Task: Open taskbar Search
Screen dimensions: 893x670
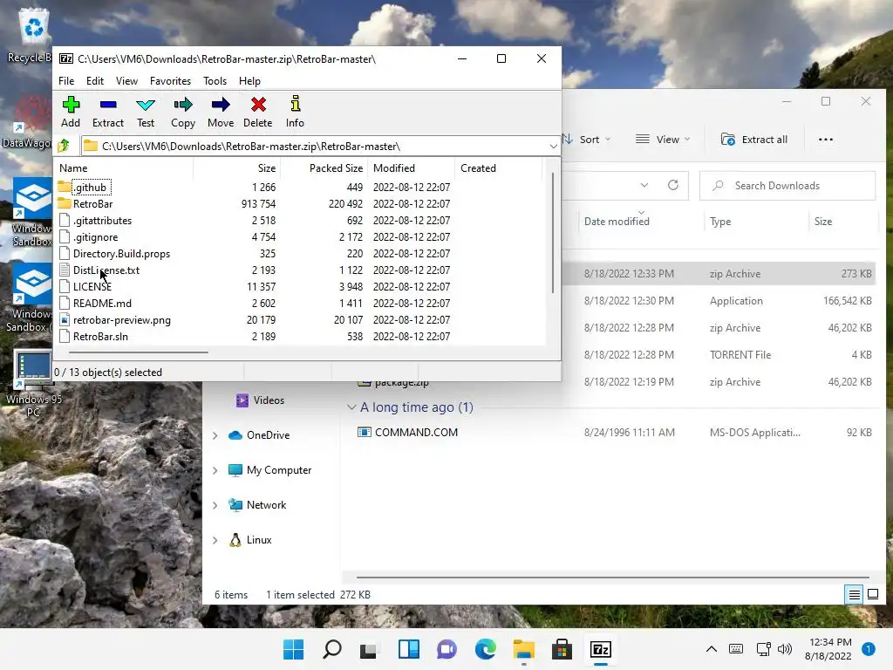Action: (x=332, y=649)
